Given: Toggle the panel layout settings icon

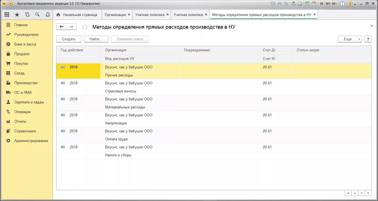Looking at the screenshot, I should (x=342, y=4).
